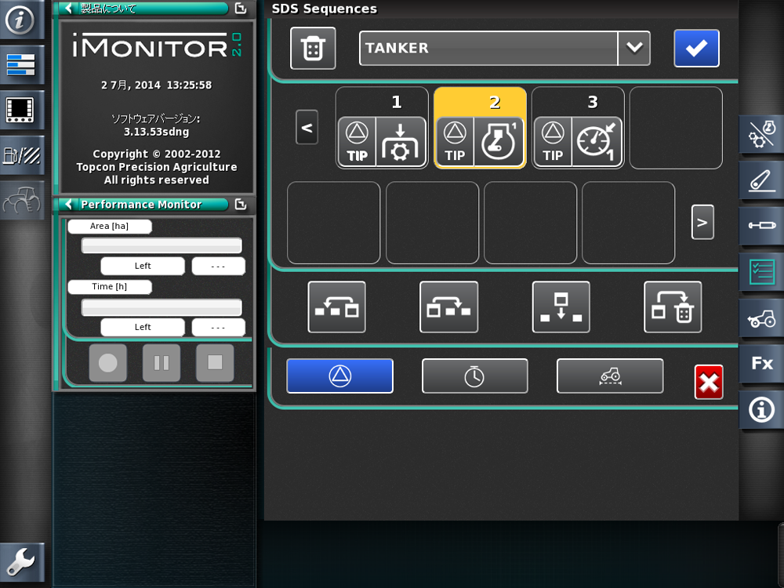Open the fuel and area consumption icon
Image resolution: width=784 pixels, height=588 pixels.
[20, 155]
